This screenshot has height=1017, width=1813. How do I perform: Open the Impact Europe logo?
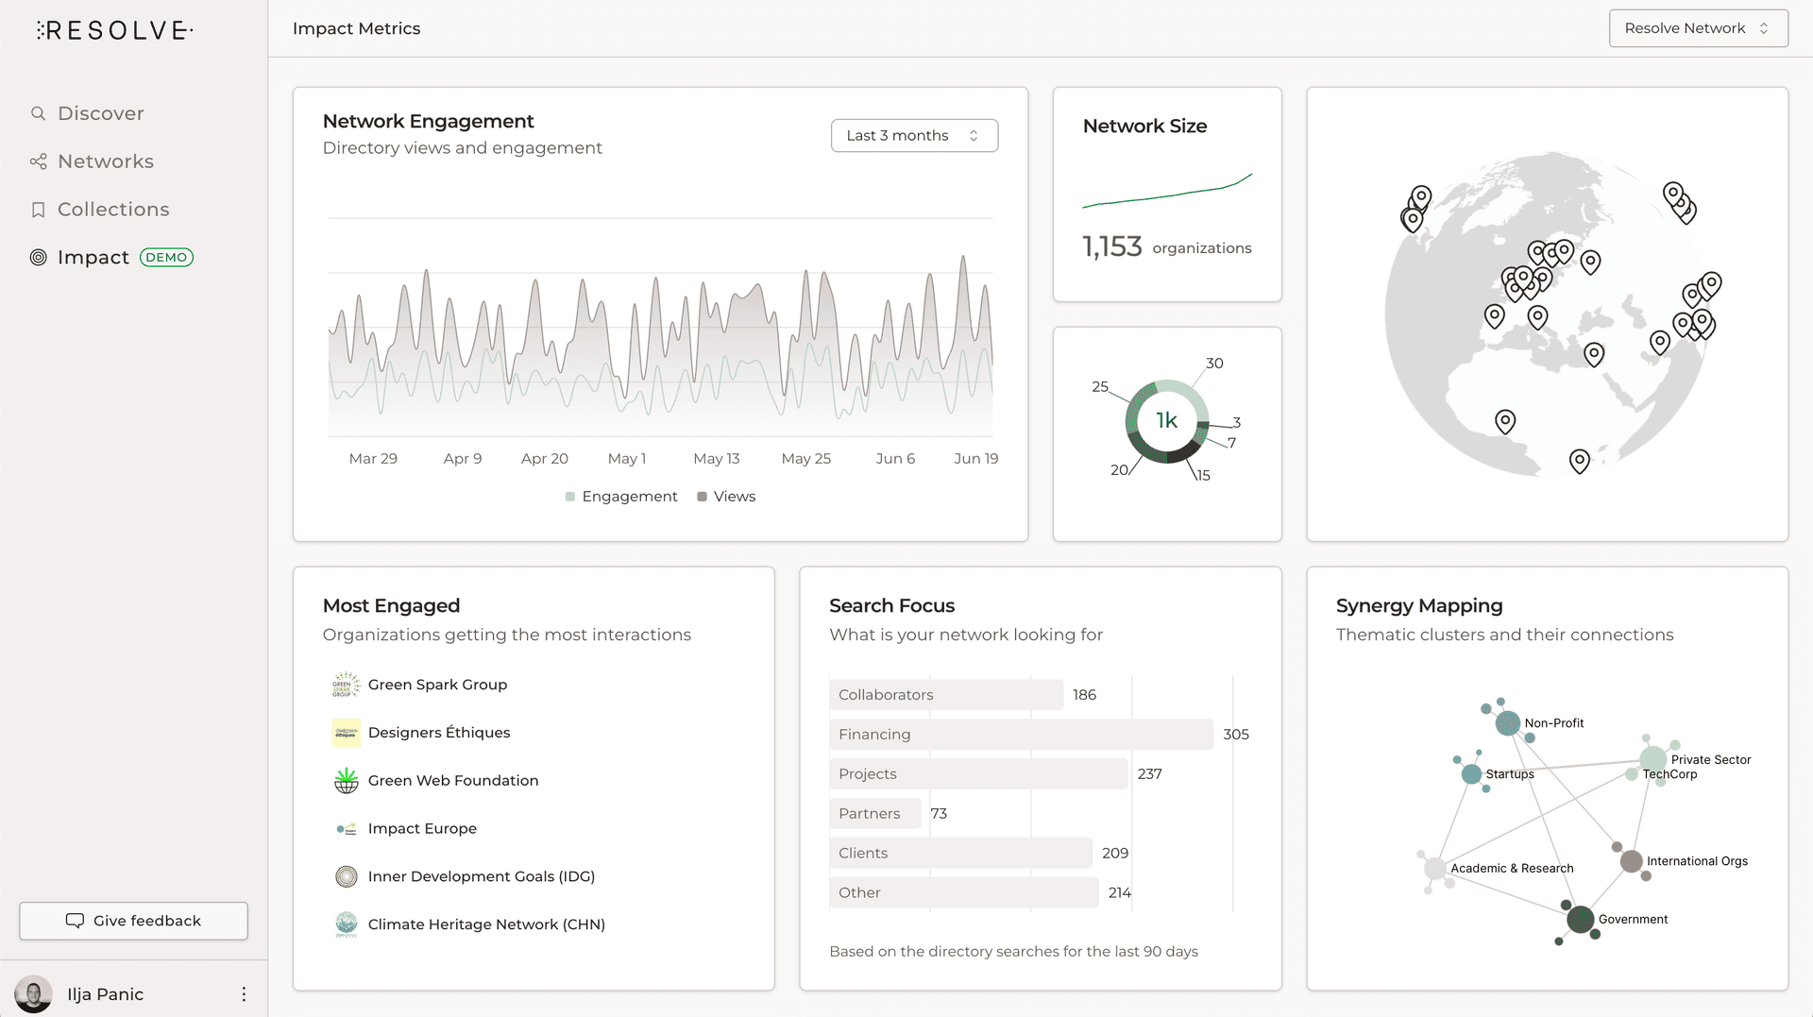pyautogui.click(x=346, y=828)
